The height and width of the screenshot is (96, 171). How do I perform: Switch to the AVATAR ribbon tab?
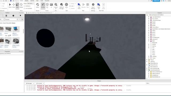point(32,1)
